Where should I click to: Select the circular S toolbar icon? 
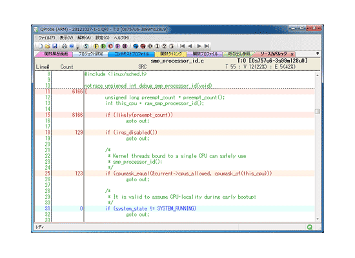pyautogui.click(x=86, y=46)
